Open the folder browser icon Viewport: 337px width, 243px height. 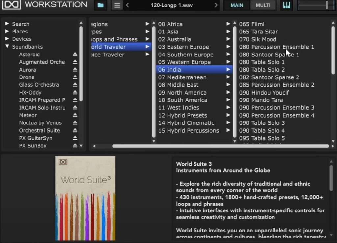tap(100, 5)
